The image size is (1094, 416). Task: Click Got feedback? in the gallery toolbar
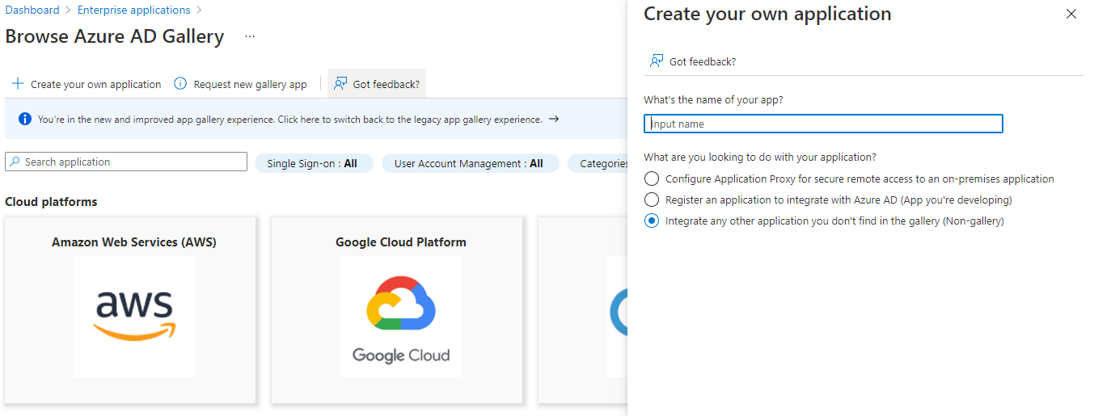click(x=377, y=84)
